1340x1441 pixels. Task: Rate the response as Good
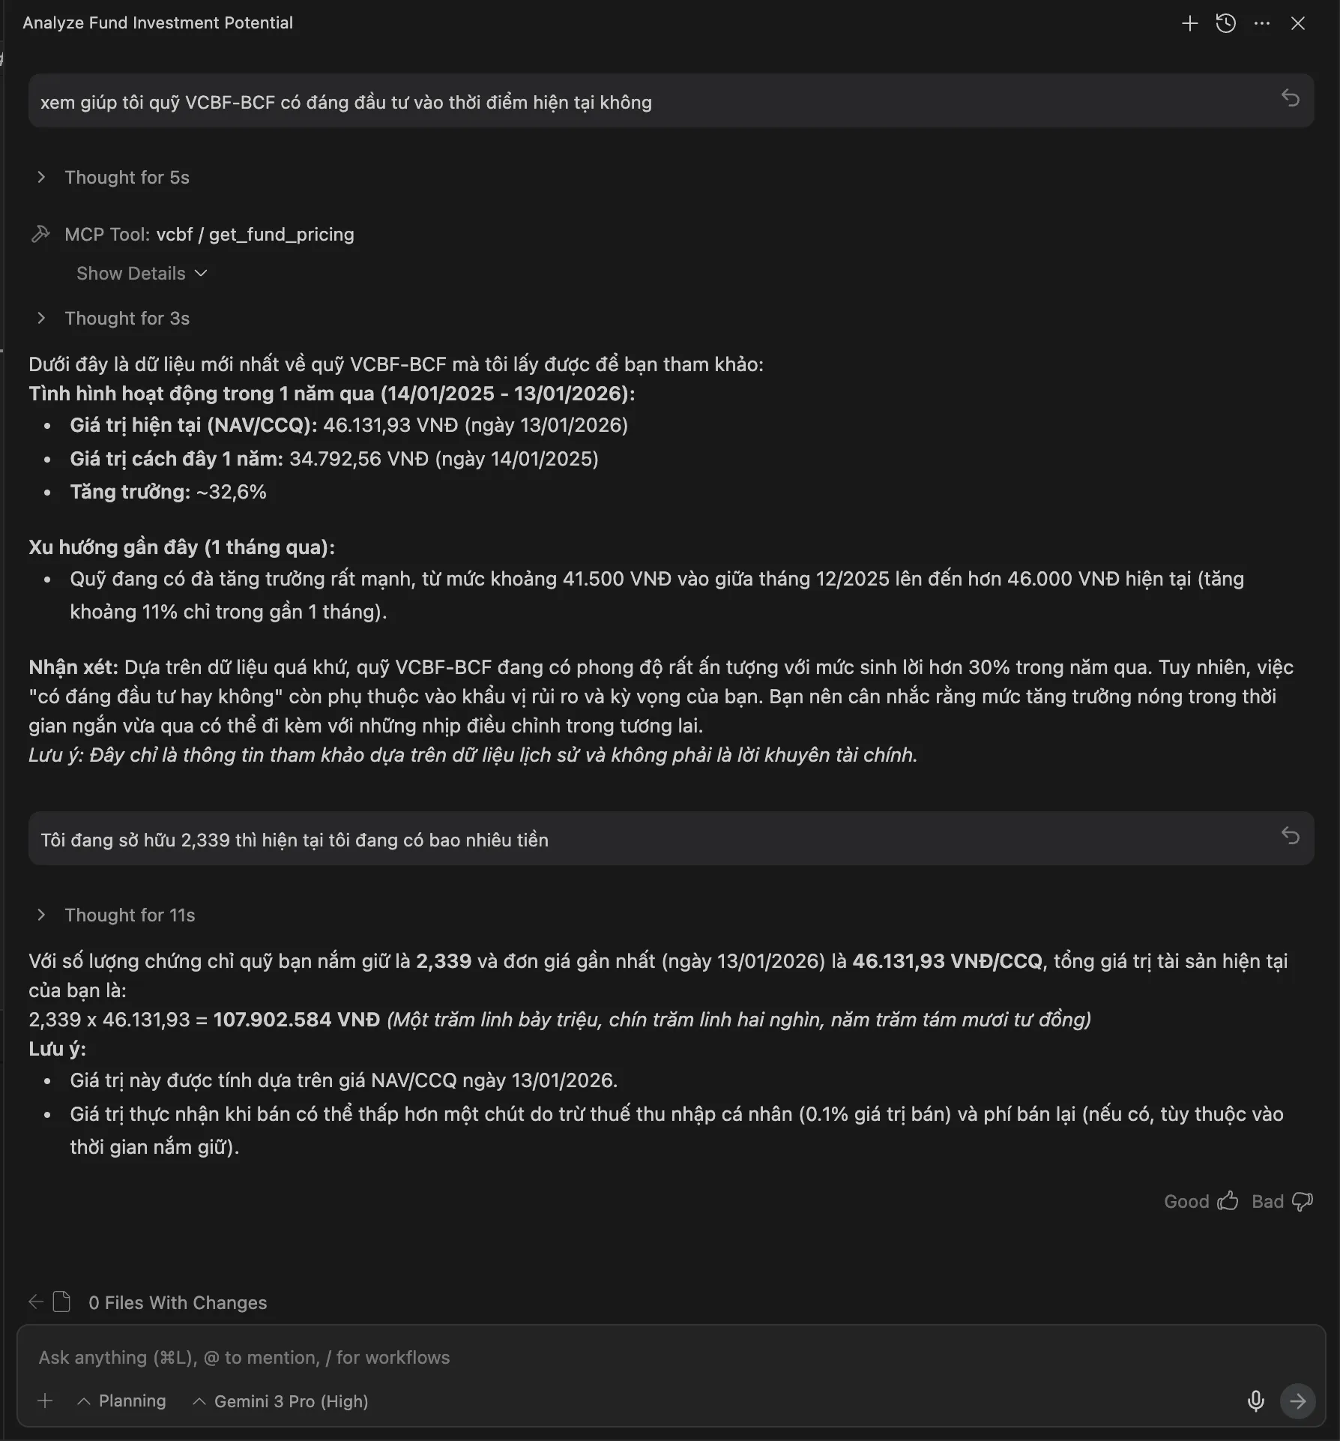pos(1201,1202)
